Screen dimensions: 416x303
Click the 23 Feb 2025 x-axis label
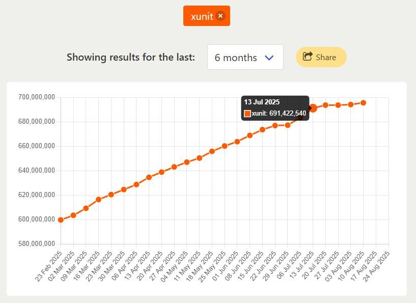(48, 266)
